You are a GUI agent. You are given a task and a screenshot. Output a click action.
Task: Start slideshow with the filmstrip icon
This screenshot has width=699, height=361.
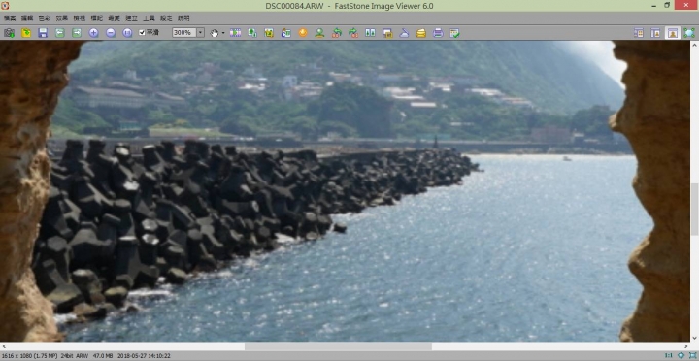[x=235, y=33]
